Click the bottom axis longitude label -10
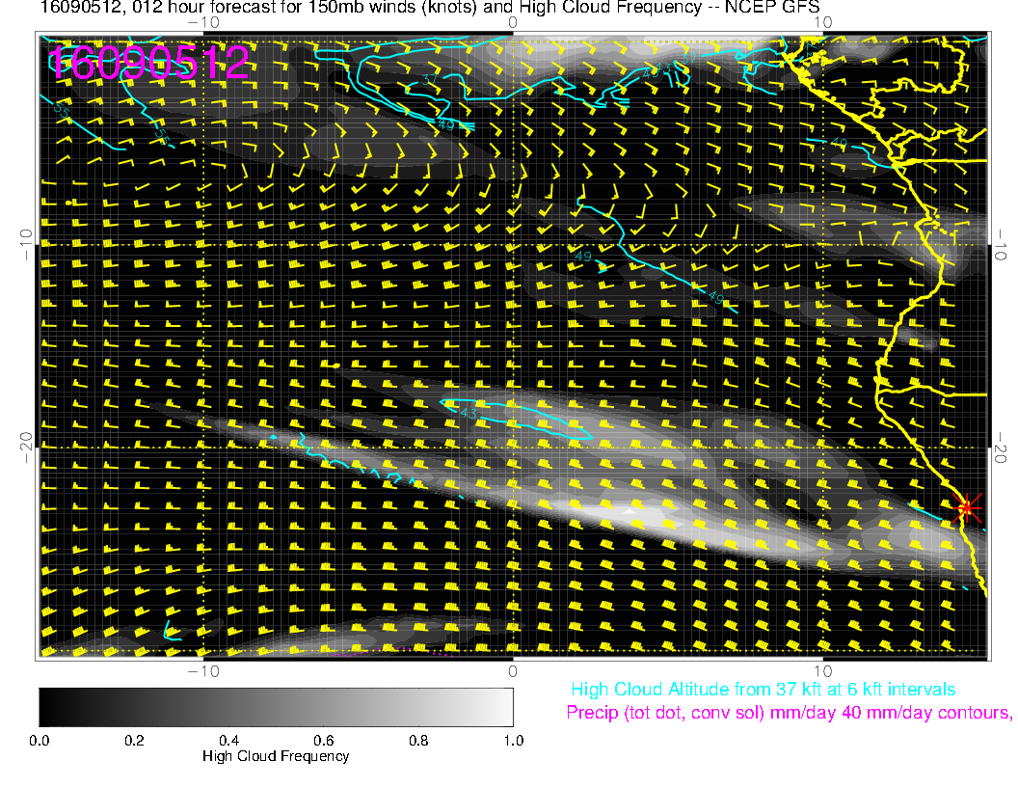The width and height of the screenshot is (1018, 787). point(203,671)
